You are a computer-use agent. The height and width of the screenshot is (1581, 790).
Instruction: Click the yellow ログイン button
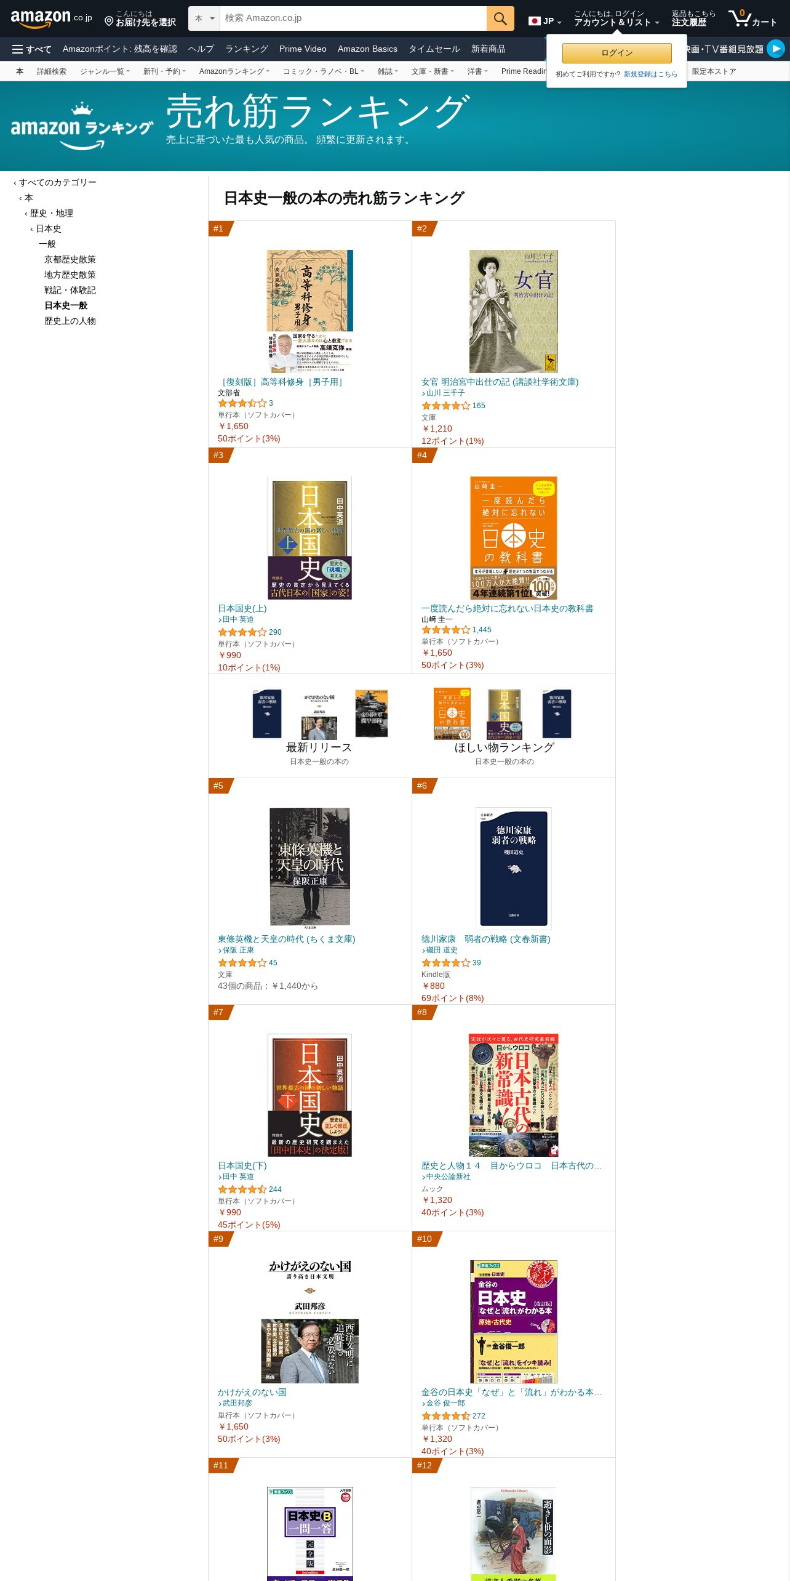tap(617, 53)
